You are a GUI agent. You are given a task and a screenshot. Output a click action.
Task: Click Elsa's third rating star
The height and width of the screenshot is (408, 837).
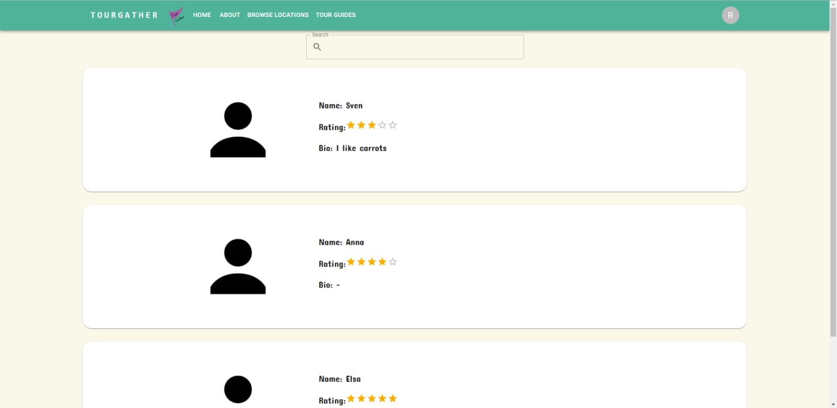[372, 398]
